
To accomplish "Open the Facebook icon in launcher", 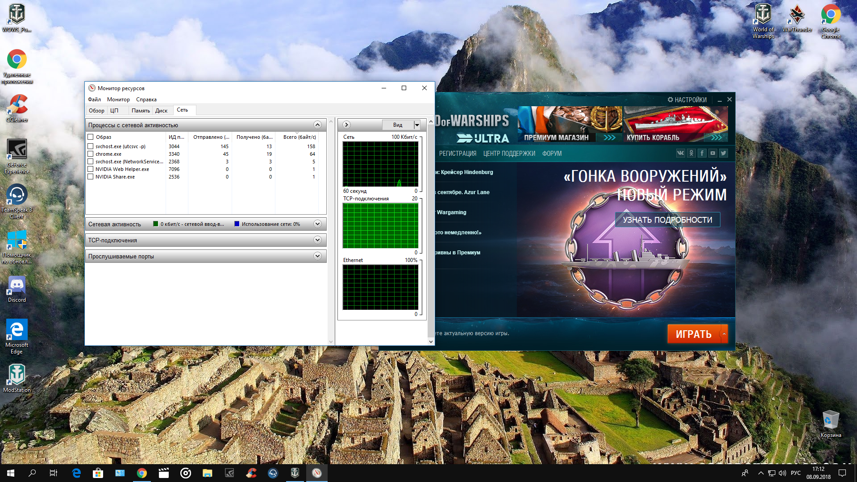I will click(702, 153).
